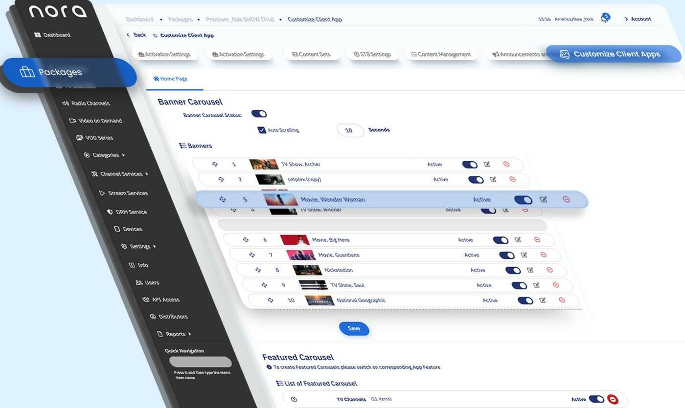
Task: Open the notification bell icon
Action: [605, 18]
